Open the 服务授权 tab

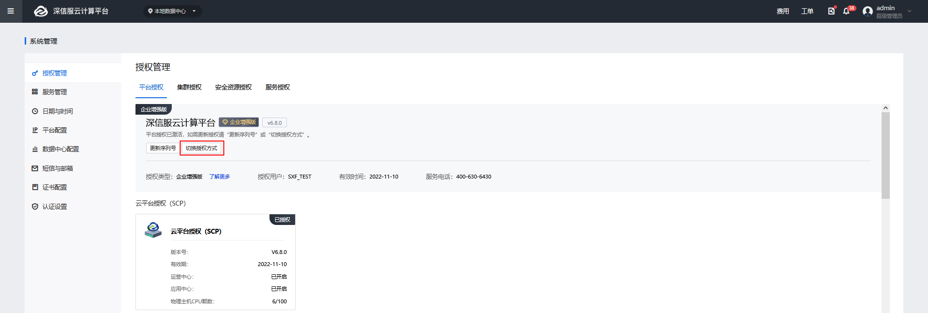277,87
